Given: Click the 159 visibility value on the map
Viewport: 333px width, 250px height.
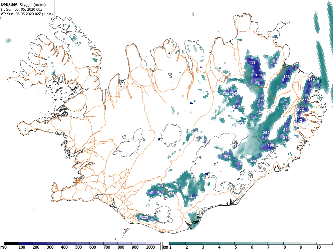Looking at the screenshot, I should pyautogui.click(x=252, y=62).
